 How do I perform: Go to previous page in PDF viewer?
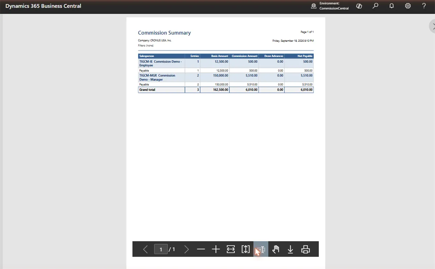(145, 249)
